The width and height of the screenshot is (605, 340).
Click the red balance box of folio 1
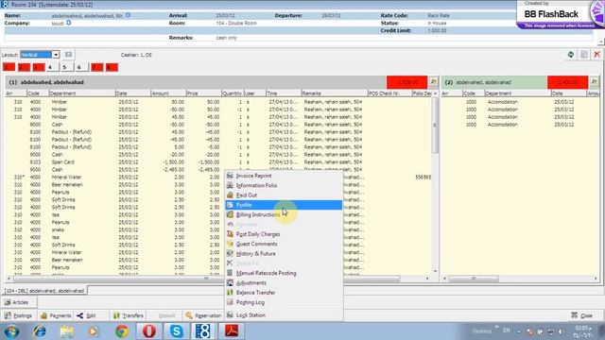click(x=406, y=82)
